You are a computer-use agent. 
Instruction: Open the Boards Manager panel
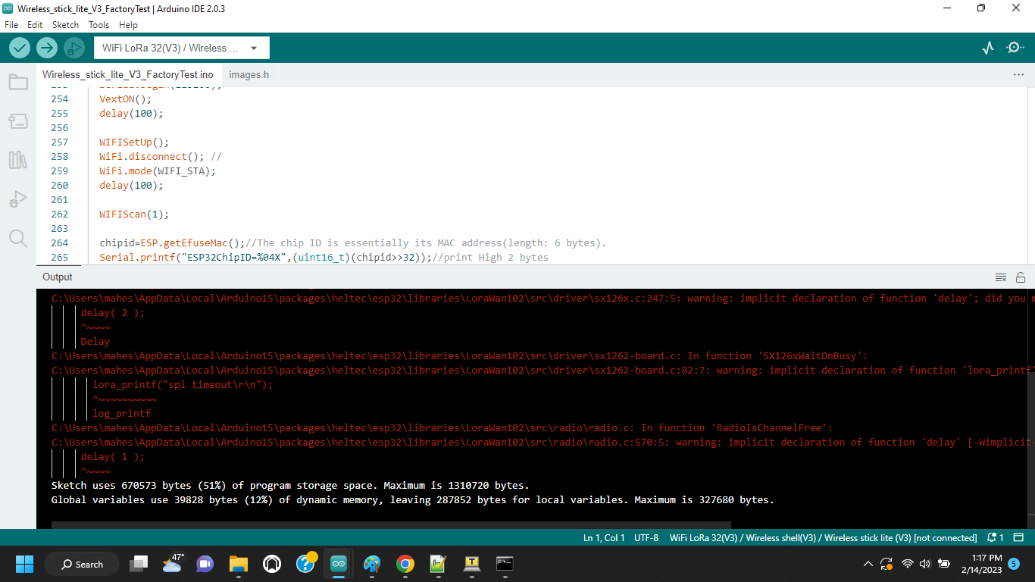(x=18, y=120)
